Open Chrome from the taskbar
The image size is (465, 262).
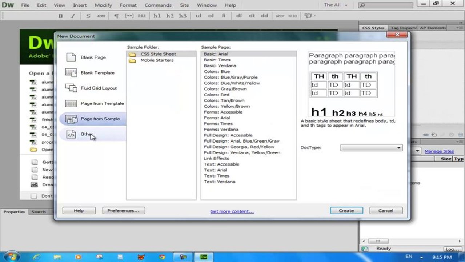[163, 257]
